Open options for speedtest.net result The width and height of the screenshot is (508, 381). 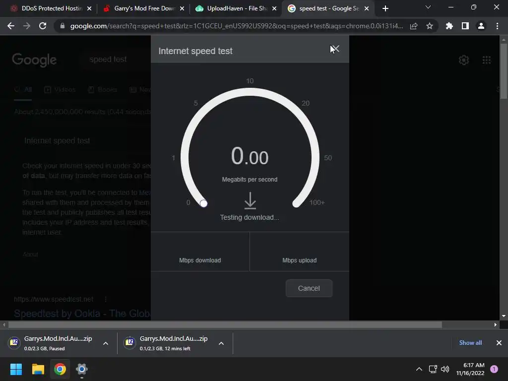[x=106, y=299]
